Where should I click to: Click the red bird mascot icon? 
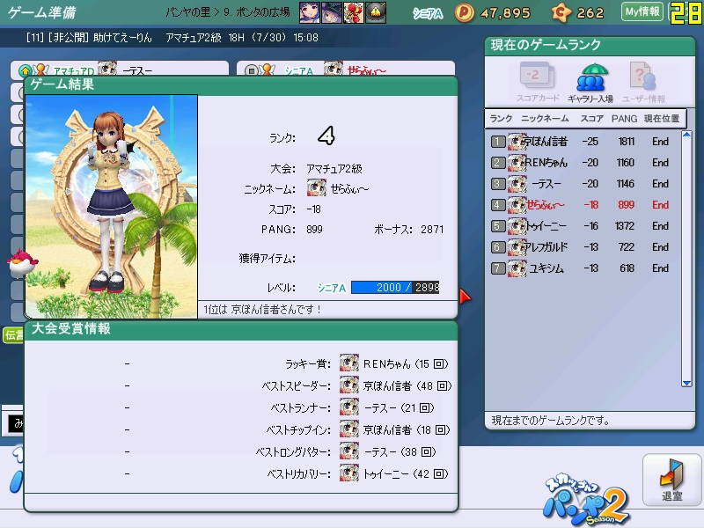coord(21,261)
